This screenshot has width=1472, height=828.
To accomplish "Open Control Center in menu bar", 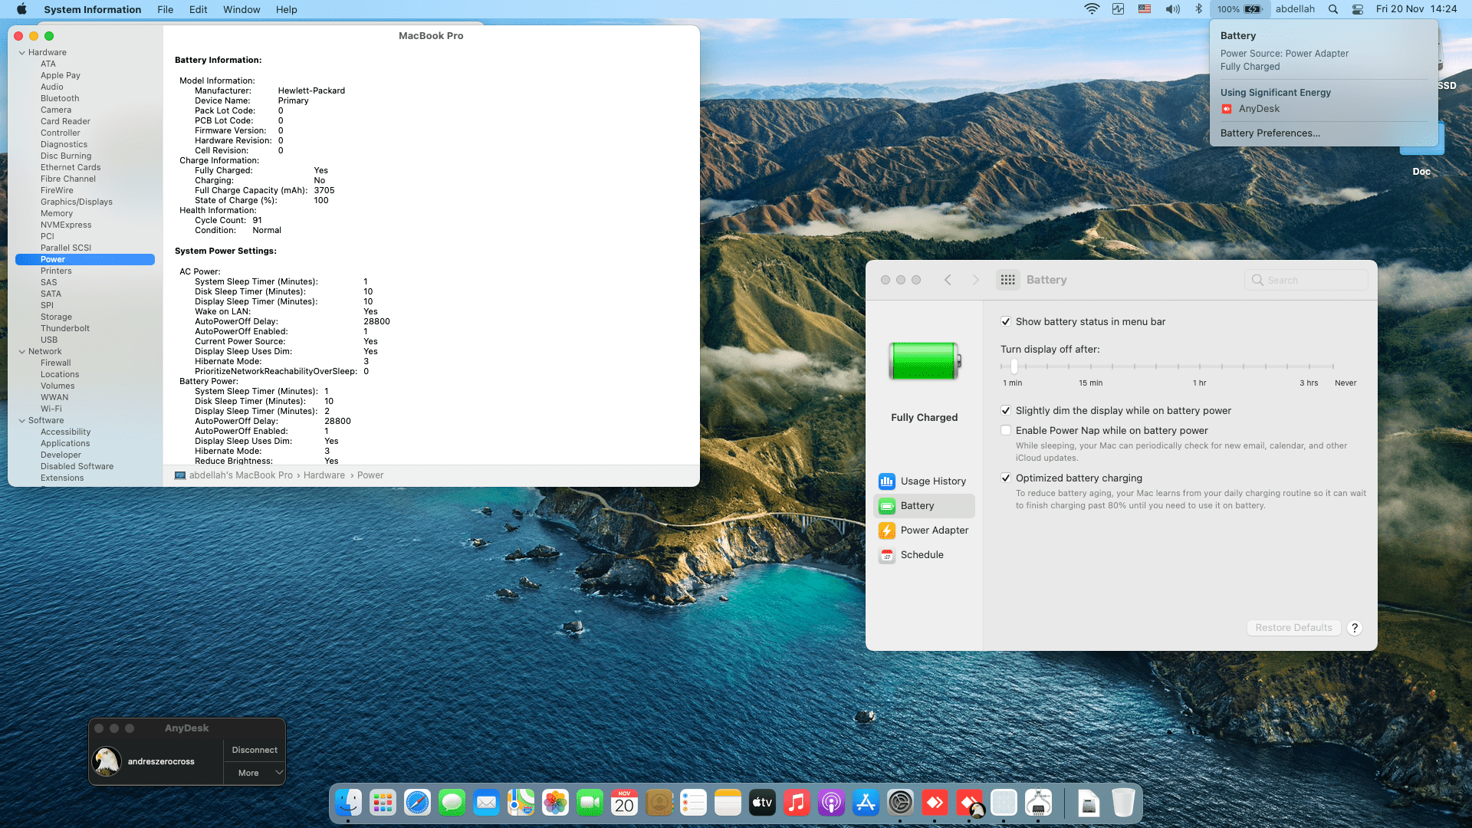I will [x=1357, y=9].
